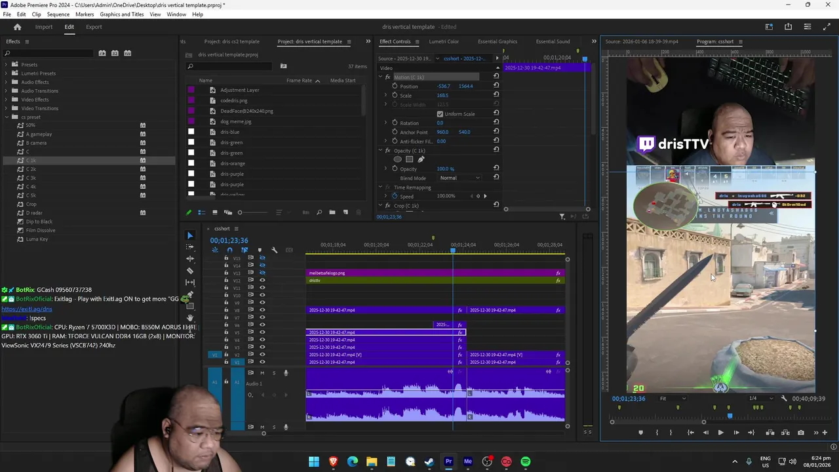Switch to the Lumetri Color tab
Viewport: 839px width, 472px height.
444,41
